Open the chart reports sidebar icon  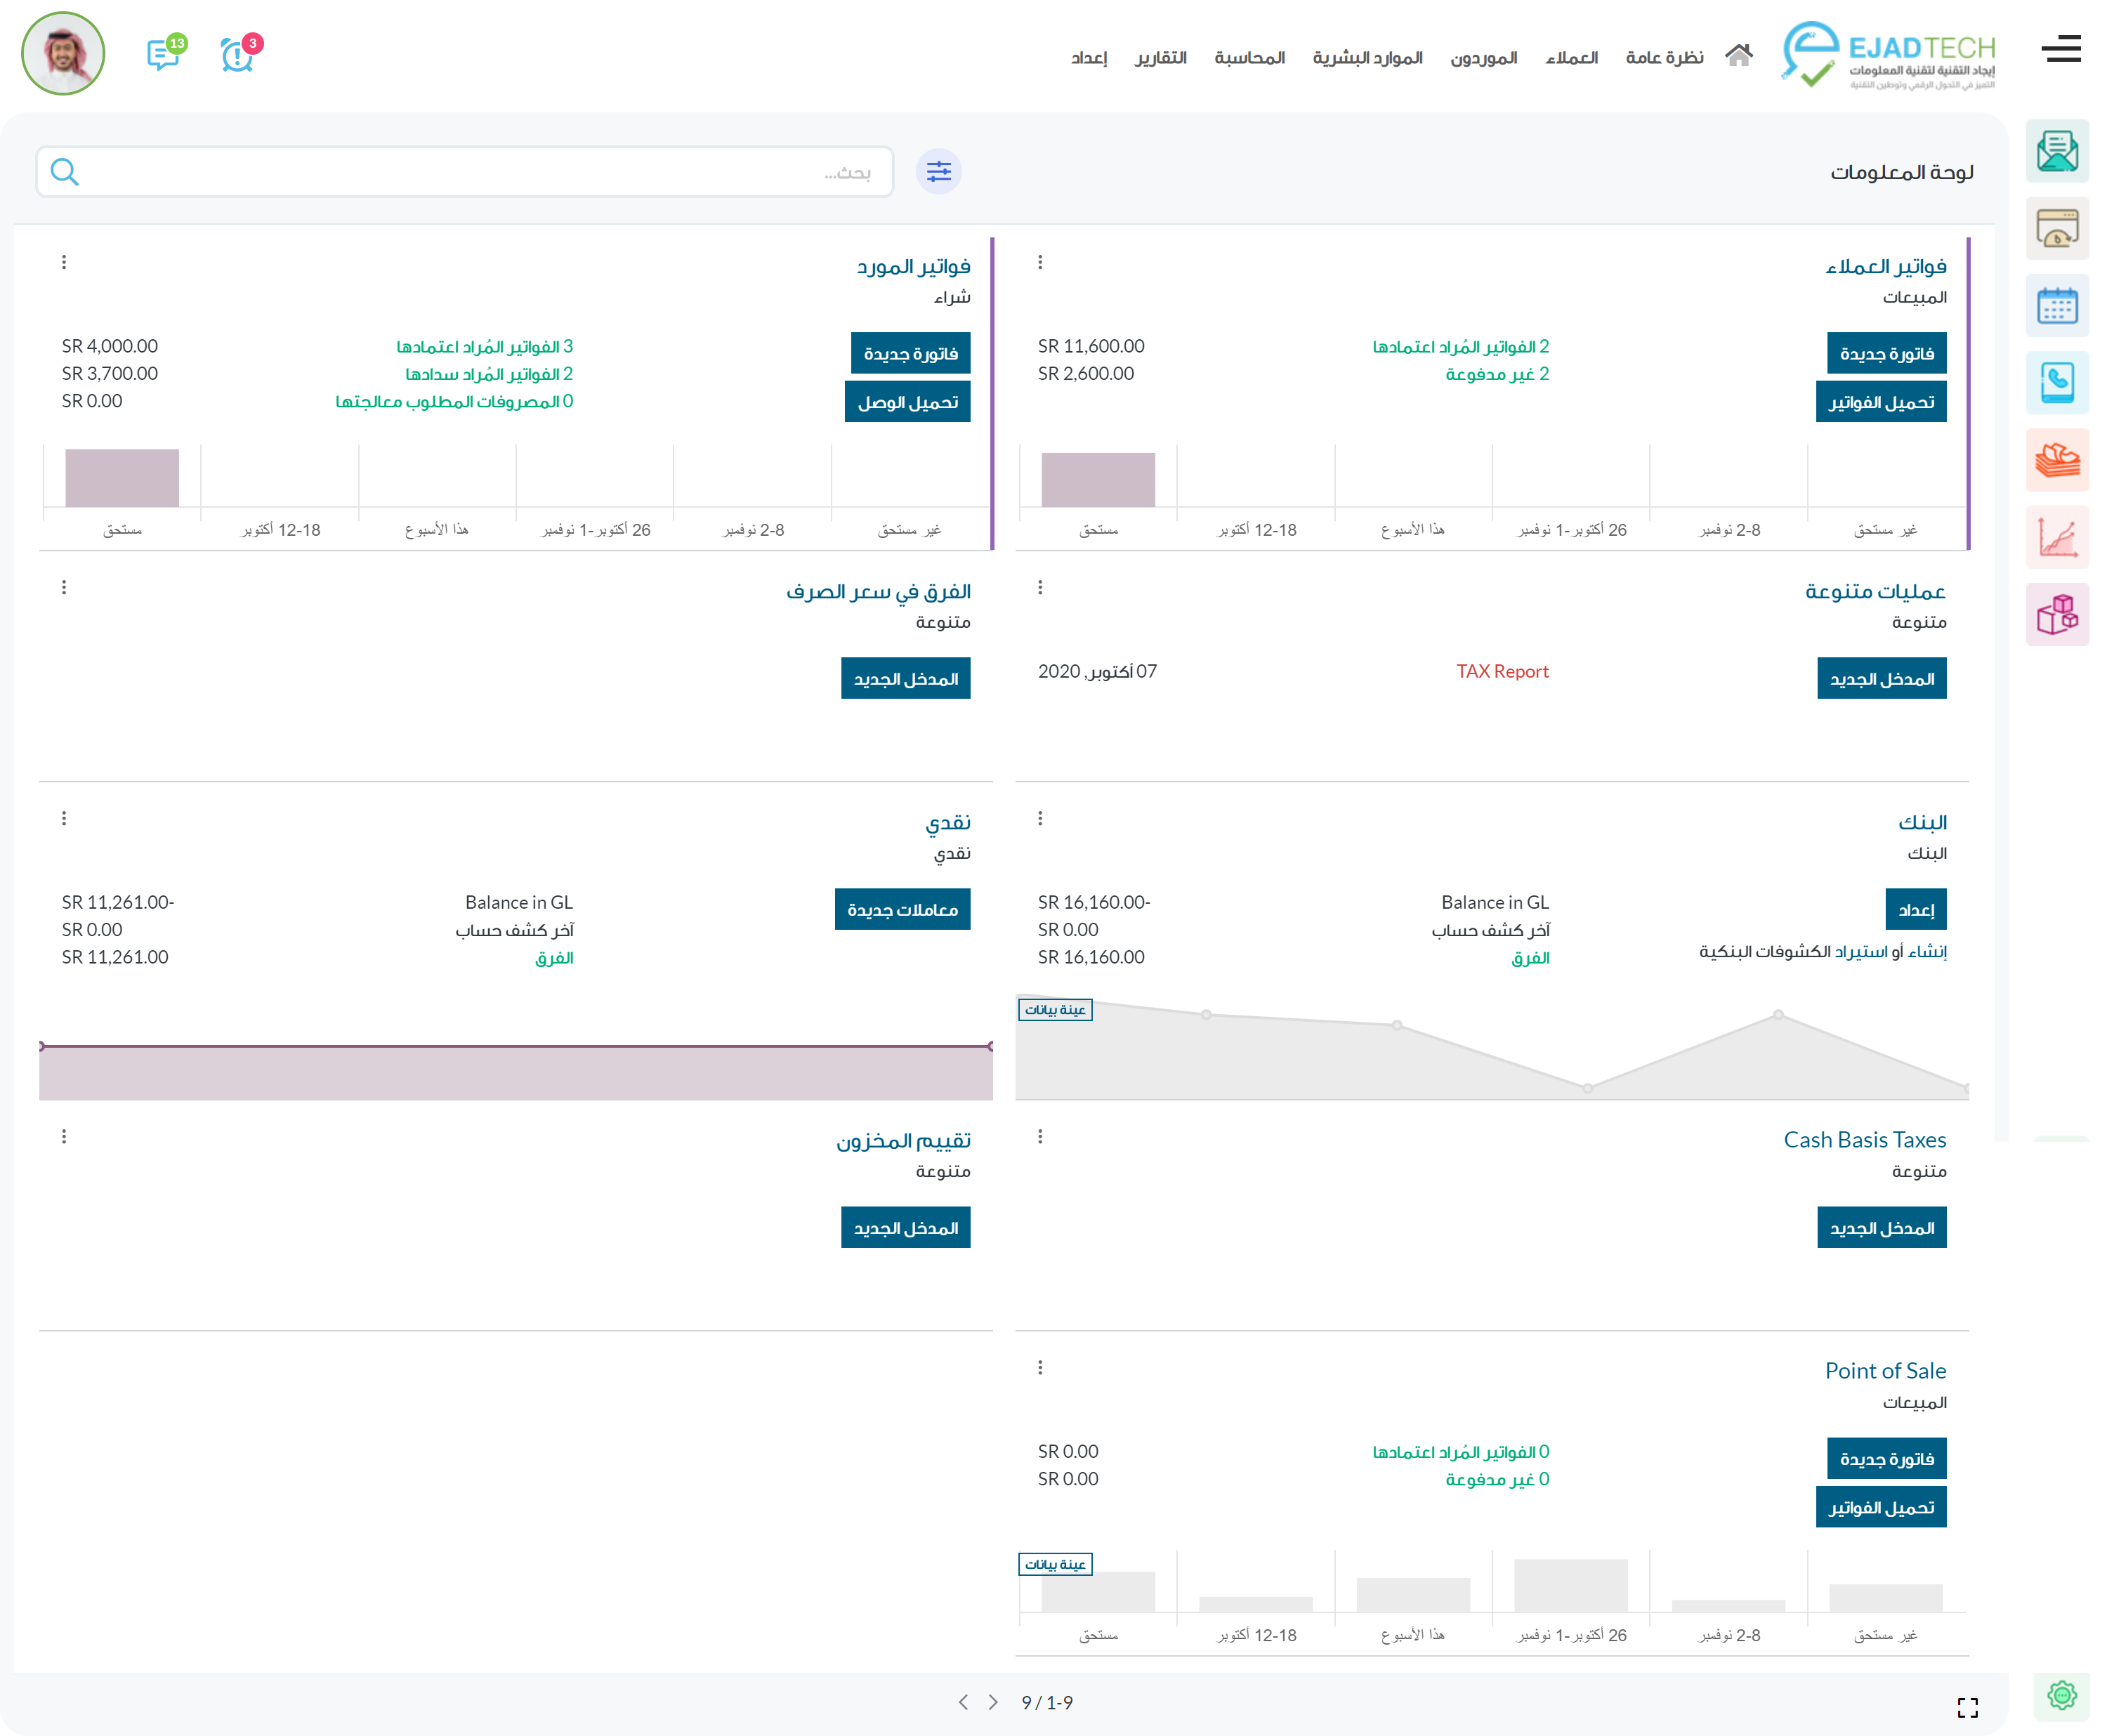pyautogui.click(x=2056, y=538)
